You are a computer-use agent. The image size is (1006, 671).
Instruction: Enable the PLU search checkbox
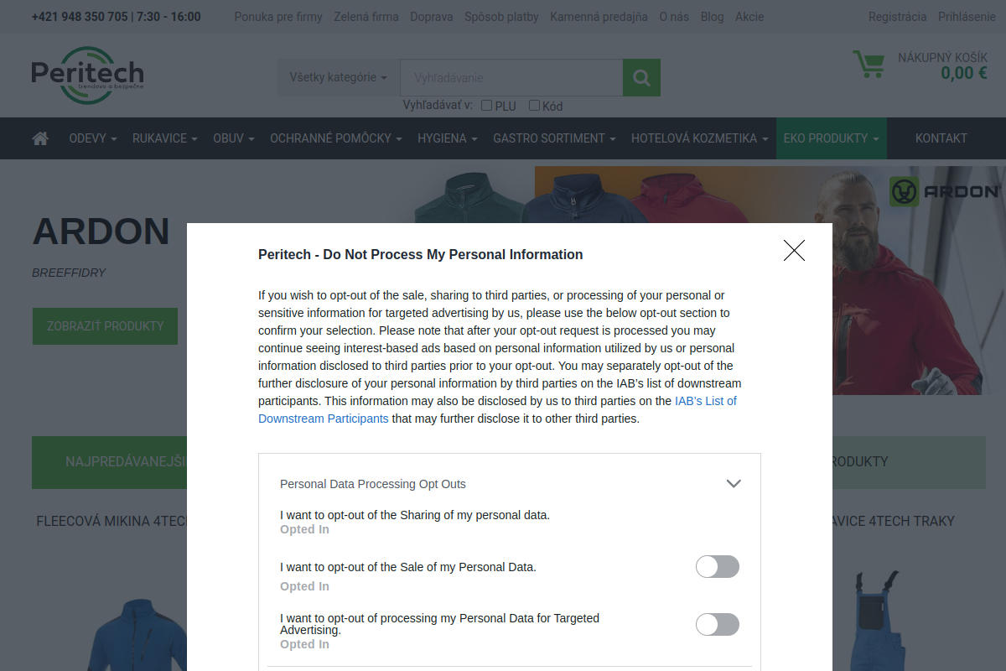486,106
